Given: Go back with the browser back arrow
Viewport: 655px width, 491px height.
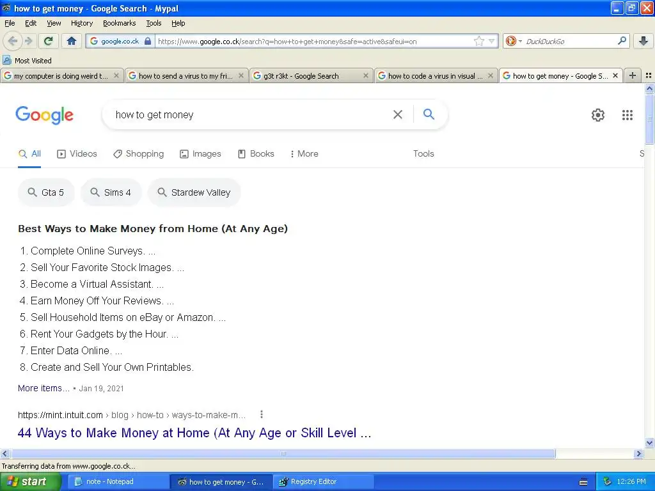Looking at the screenshot, I should coord(13,41).
